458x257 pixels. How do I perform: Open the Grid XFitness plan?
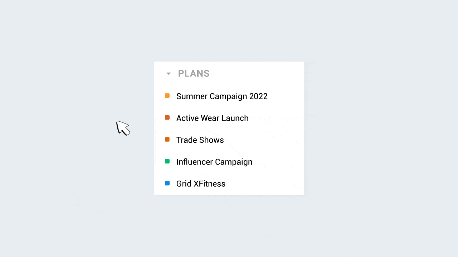coord(201,183)
